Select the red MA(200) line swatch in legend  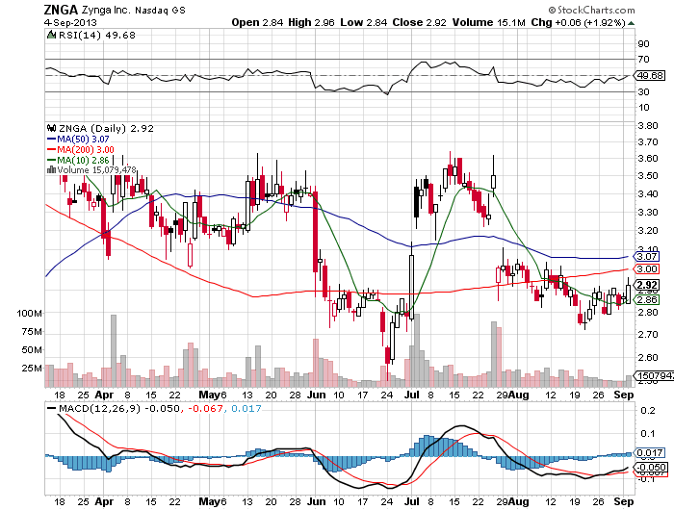coord(52,149)
